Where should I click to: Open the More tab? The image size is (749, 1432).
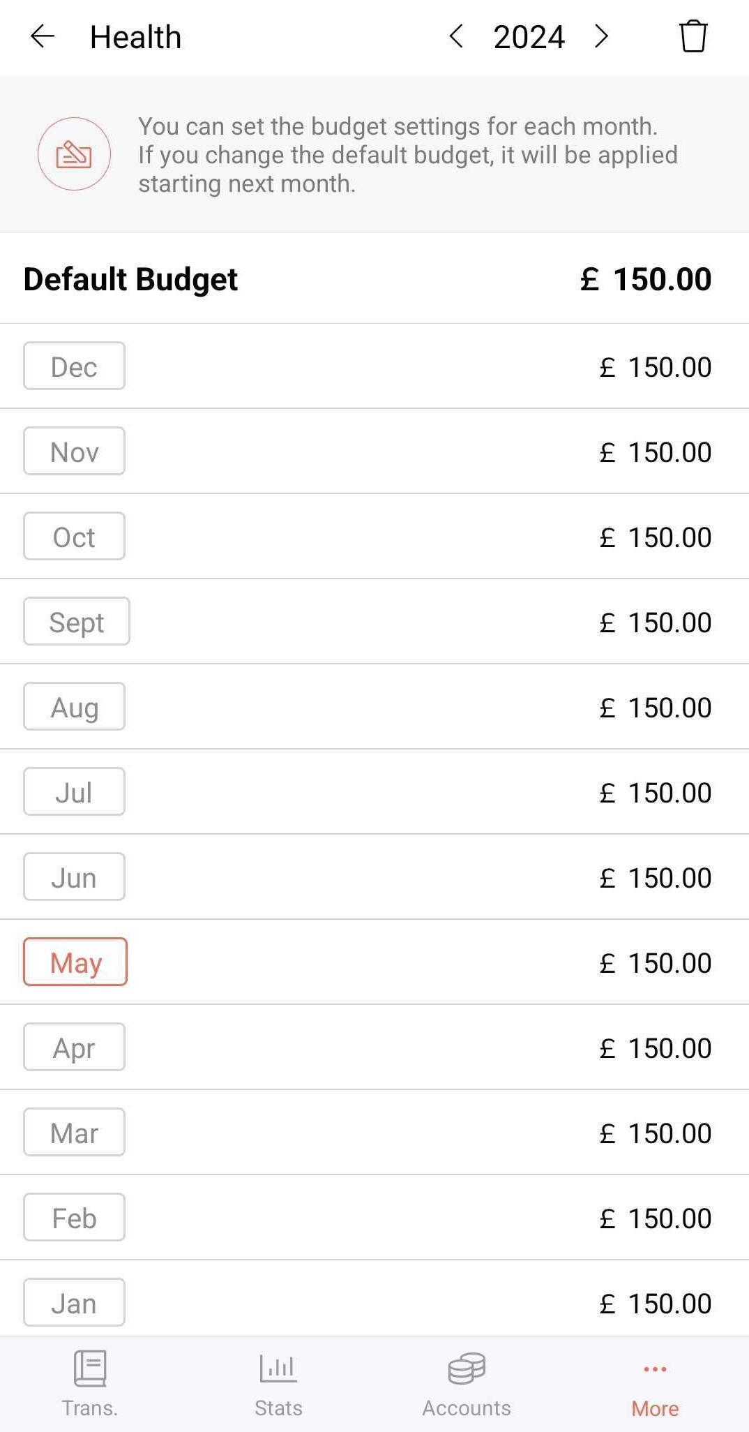(x=655, y=1383)
